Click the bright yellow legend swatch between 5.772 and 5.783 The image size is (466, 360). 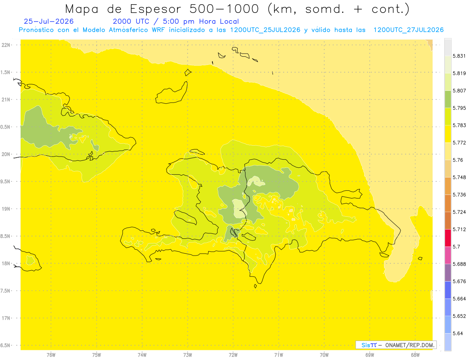click(x=448, y=134)
